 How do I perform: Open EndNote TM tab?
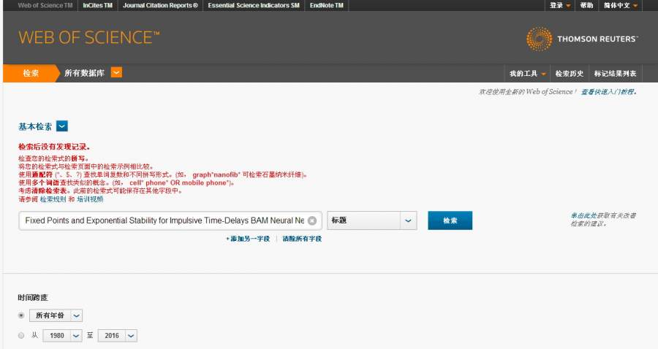327,5
